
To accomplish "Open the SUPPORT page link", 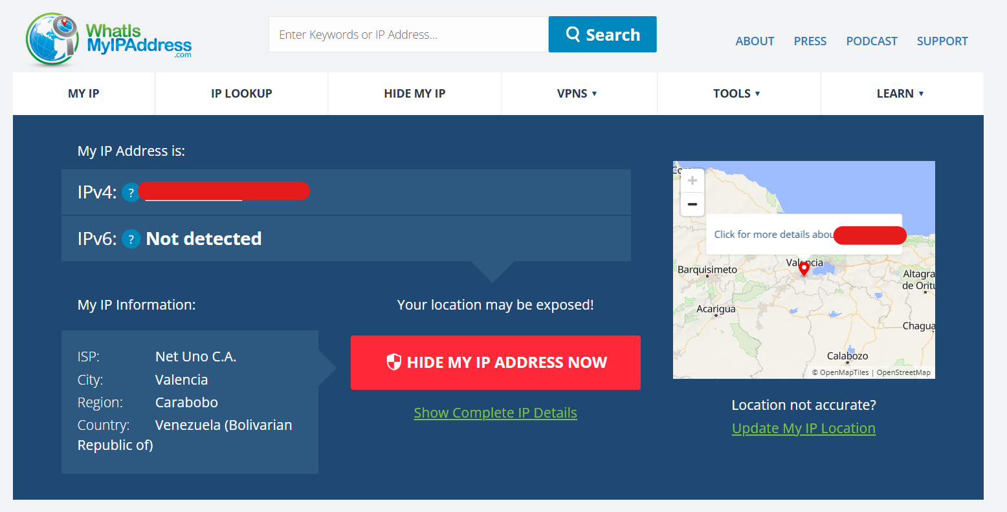I will pyautogui.click(x=942, y=41).
